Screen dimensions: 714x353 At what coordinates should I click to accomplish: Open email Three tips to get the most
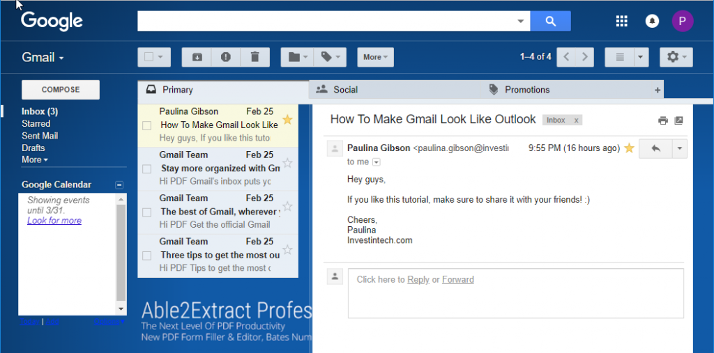(218, 256)
